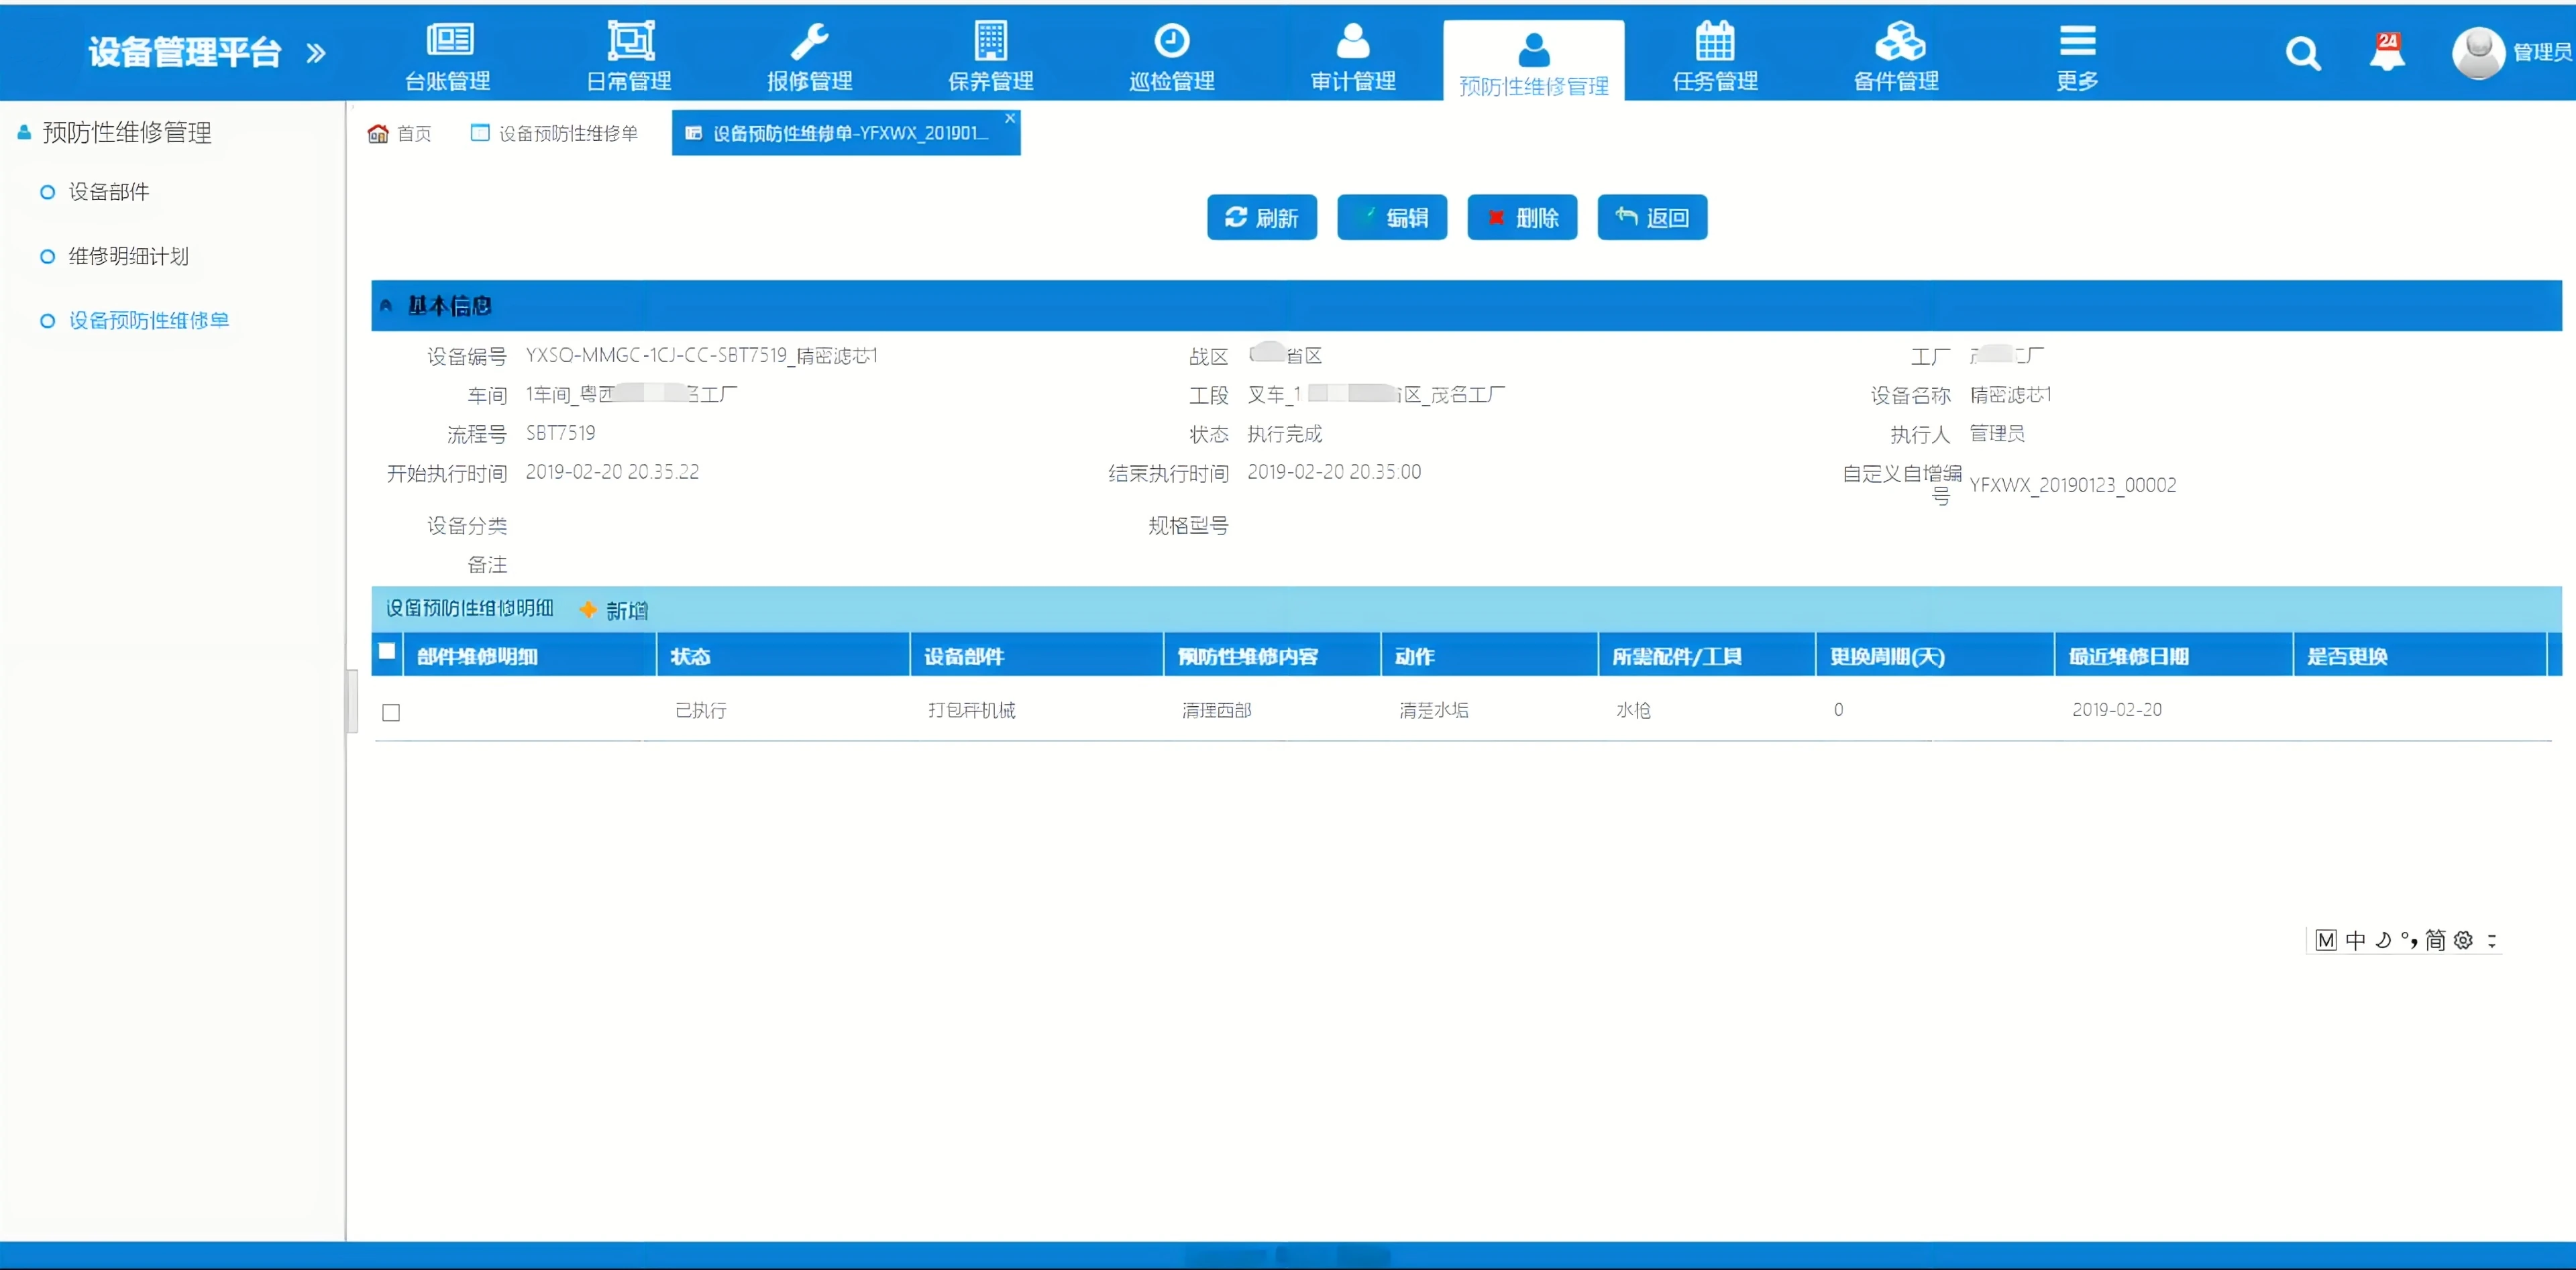Click the 返回 back button
The width and height of the screenshot is (2576, 1270).
click(1652, 217)
